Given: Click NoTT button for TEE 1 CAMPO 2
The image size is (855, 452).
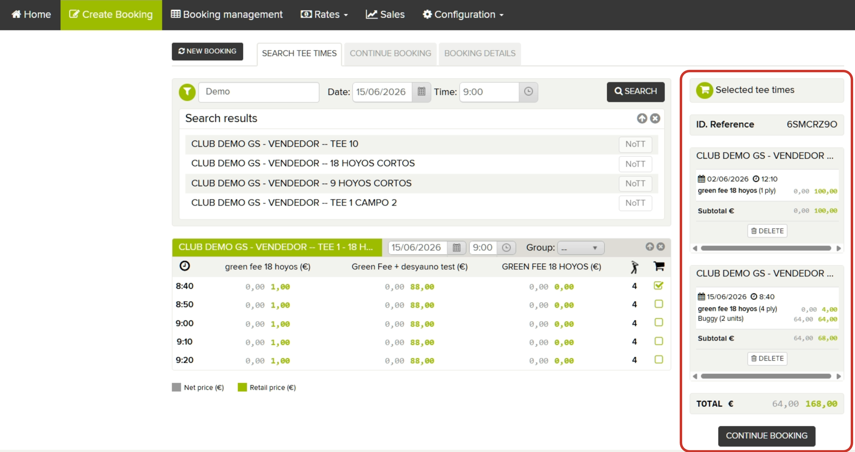Looking at the screenshot, I should [635, 203].
